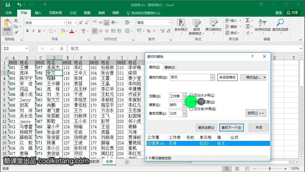The height and width of the screenshot is (172, 305).
Task: Click the Increase font size icon
Action: [81, 23]
